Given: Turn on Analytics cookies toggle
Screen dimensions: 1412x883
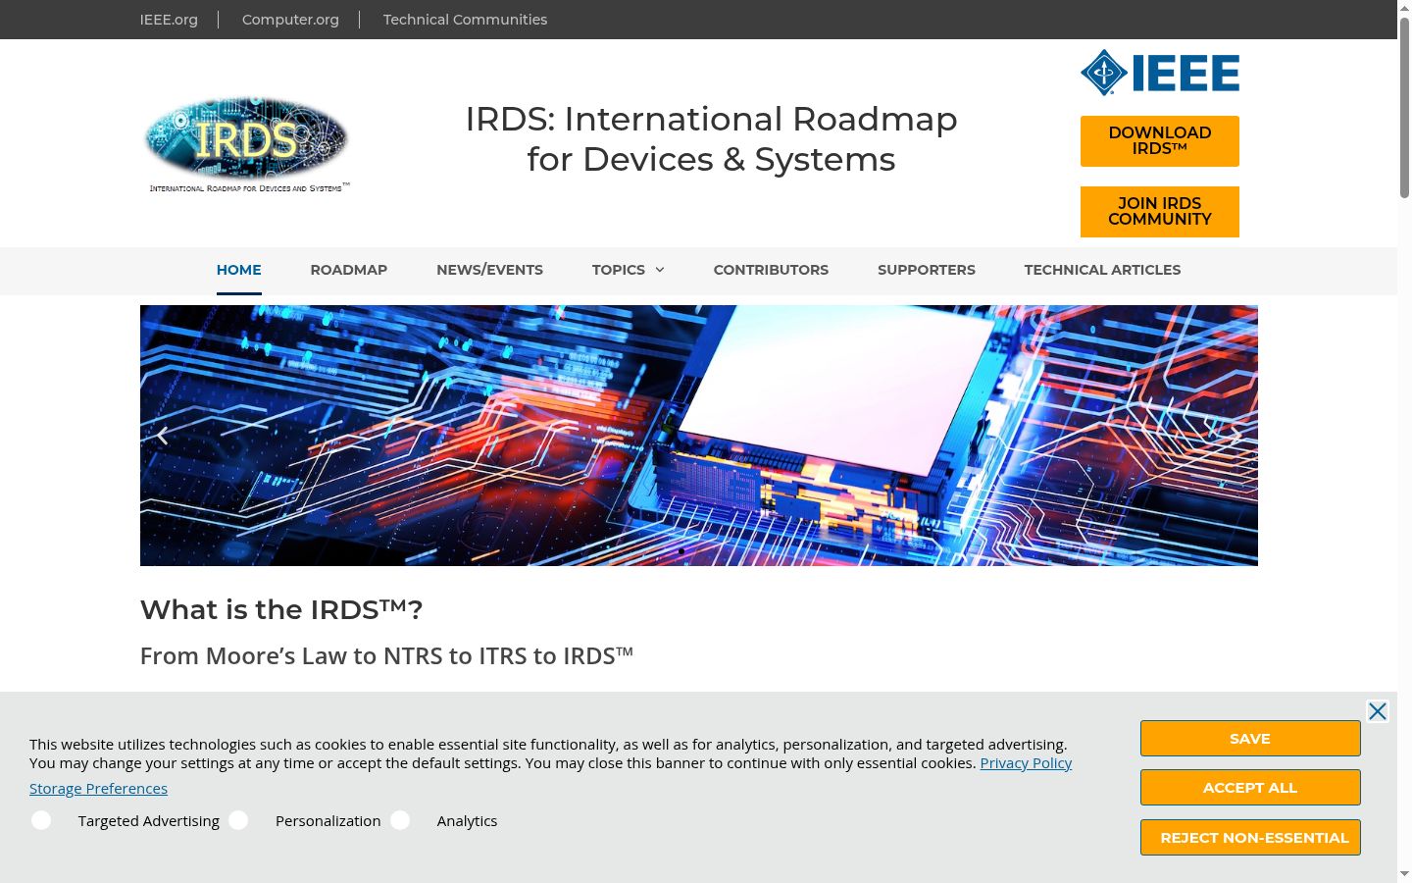Looking at the screenshot, I should click(400, 820).
